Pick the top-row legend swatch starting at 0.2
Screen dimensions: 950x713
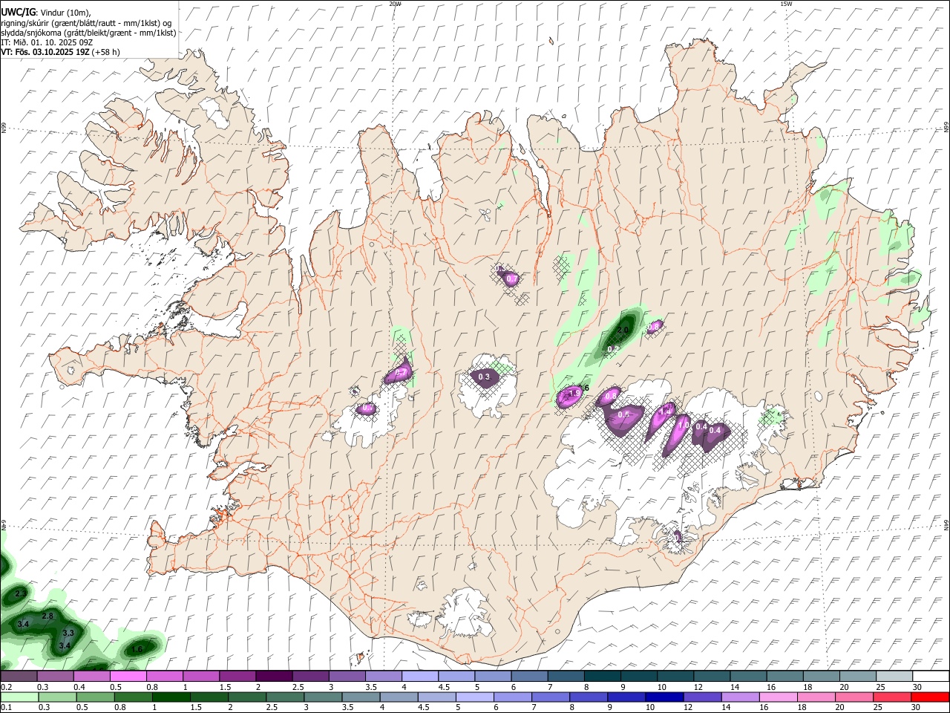coord(19,676)
